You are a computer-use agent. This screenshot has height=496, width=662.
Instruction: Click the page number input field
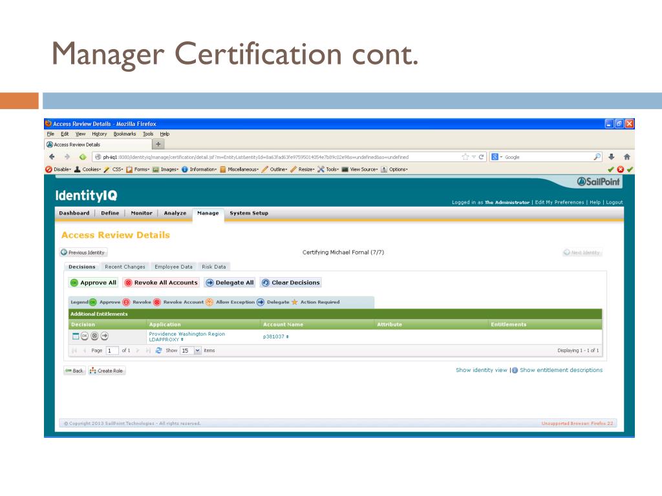pyautogui.click(x=112, y=351)
